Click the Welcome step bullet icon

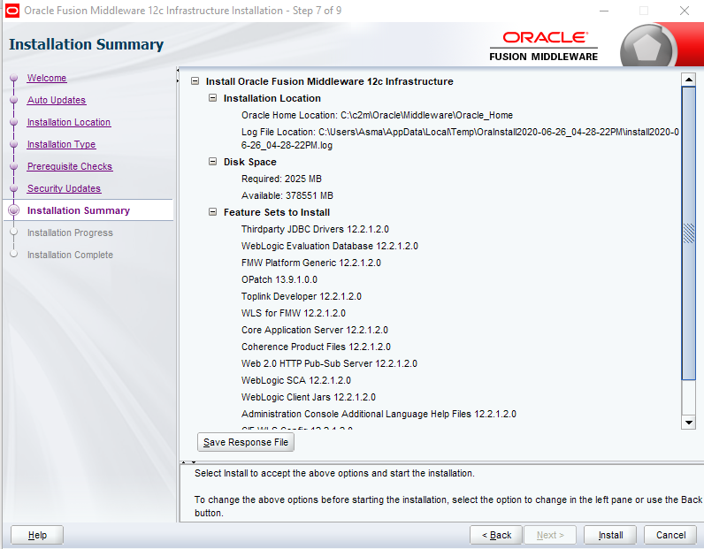coord(14,78)
